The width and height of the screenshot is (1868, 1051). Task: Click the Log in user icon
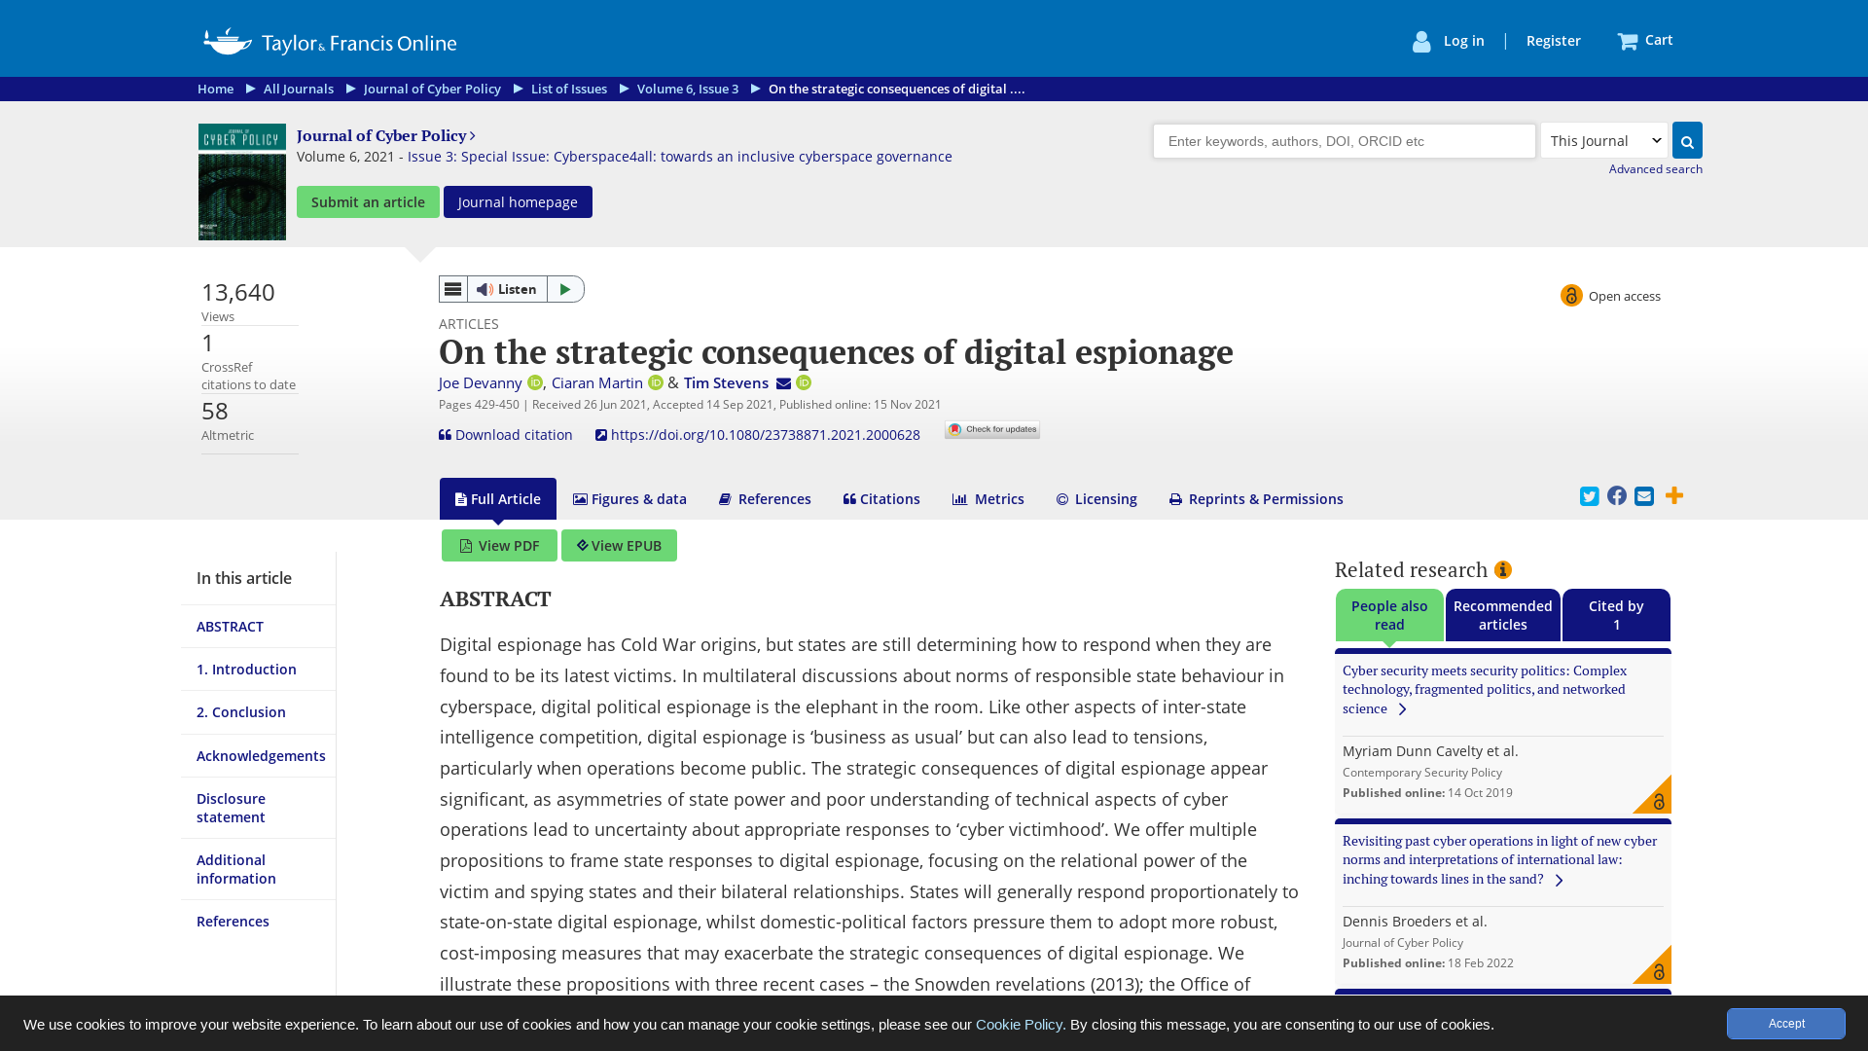tap(1421, 41)
